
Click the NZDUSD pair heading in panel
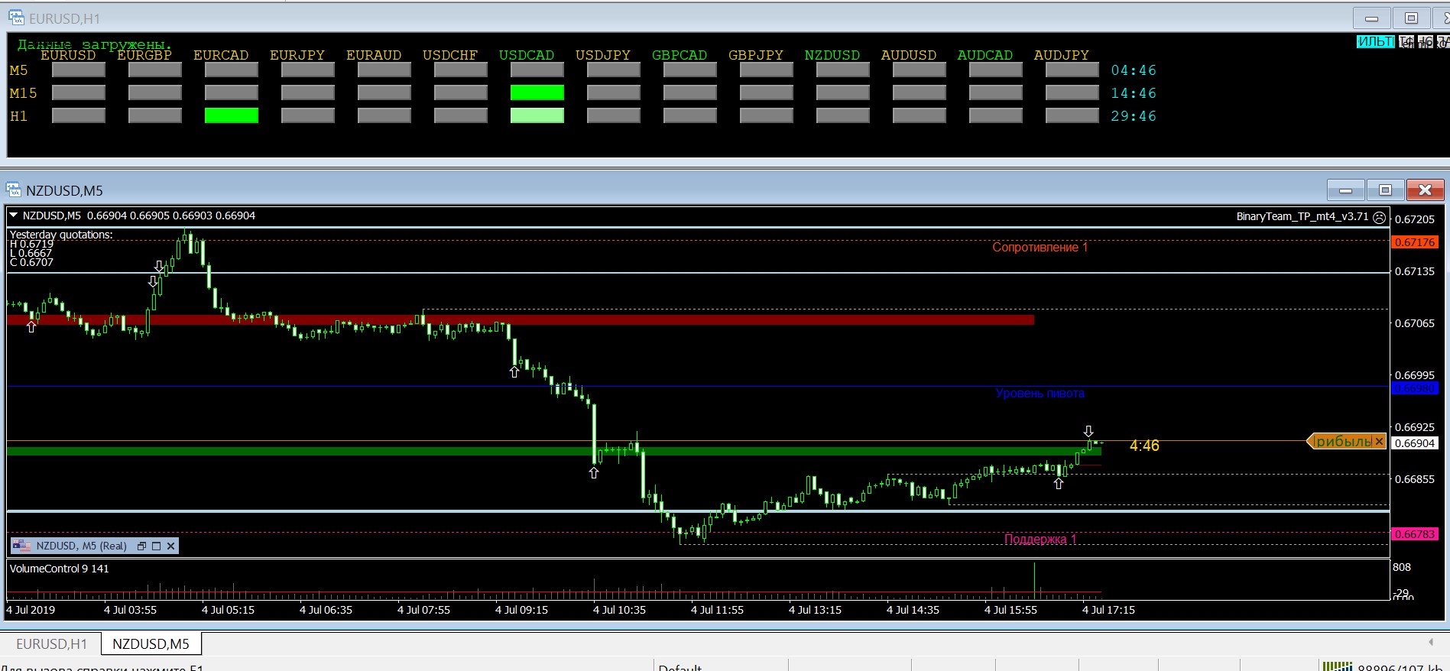(x=832, y=55)
